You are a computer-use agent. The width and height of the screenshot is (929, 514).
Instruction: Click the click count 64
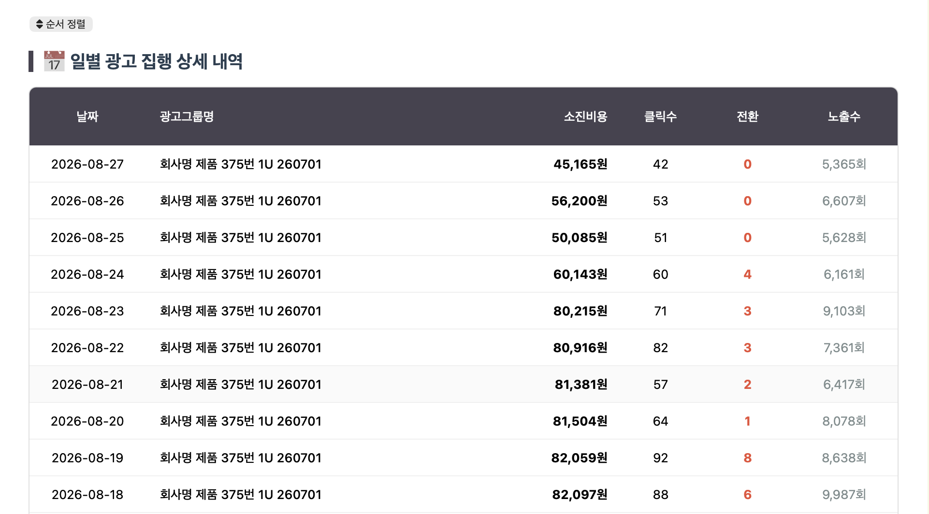pos(660,421)
